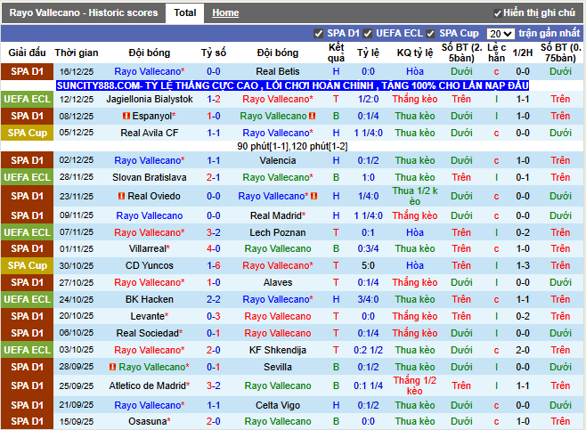This screenshot has height=430, width=586.
Task: Select the Celta Vigo team name
Action: tap(278, 405)
